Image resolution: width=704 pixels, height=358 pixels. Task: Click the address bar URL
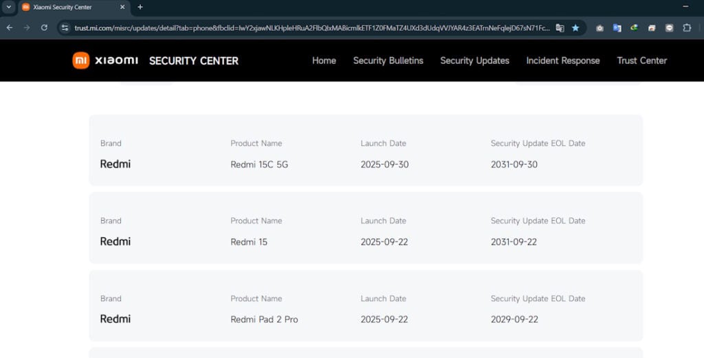(309, 27)
